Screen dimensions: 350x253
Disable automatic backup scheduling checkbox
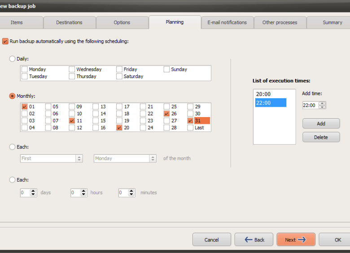coord(5,41)
